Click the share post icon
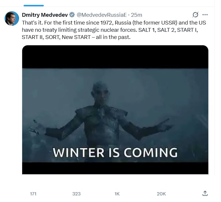This screenshot has height=202, width=221. point(205,193)
